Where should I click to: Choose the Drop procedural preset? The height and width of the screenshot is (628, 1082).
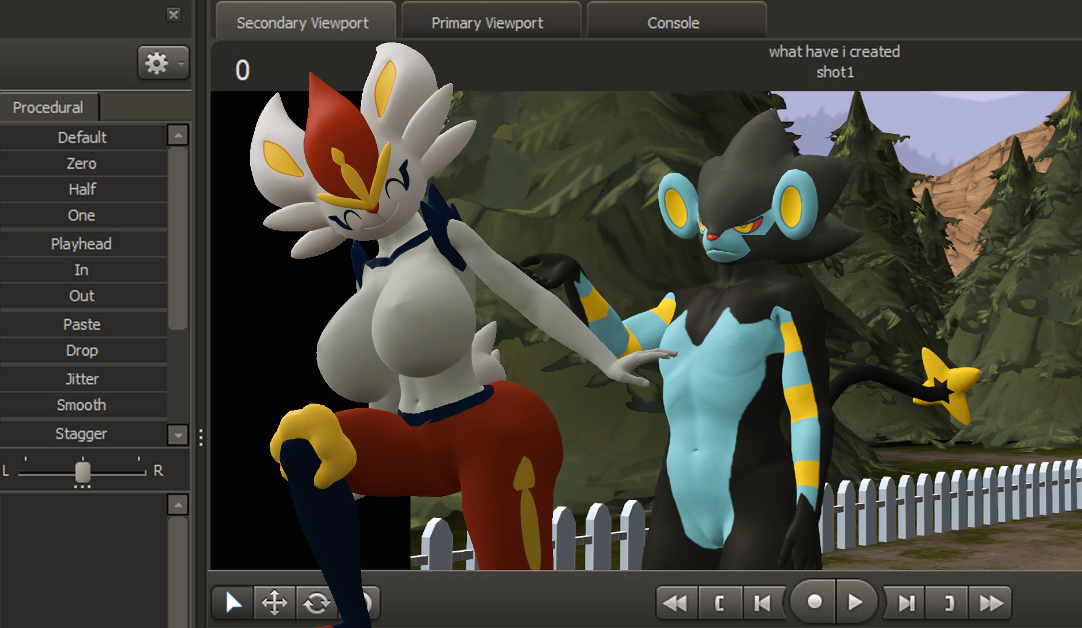pos(83,350)
